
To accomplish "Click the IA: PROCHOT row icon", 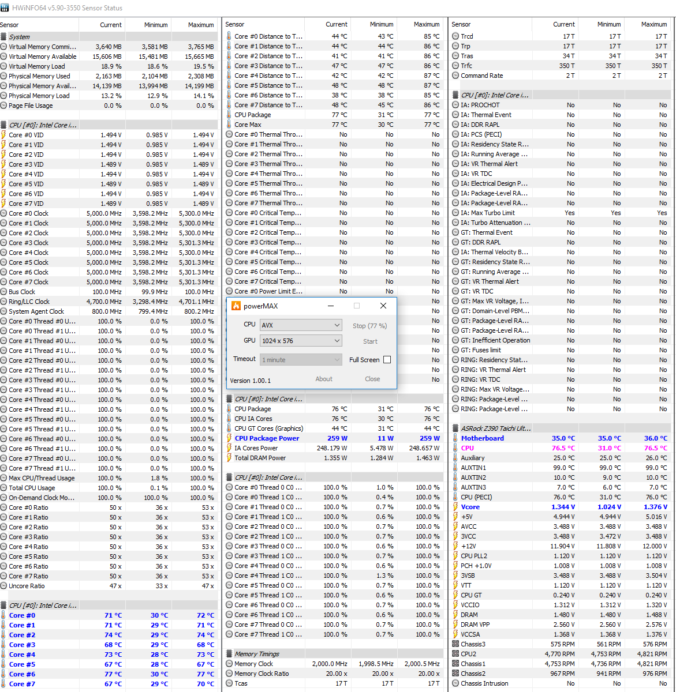I will pos(455,105).
